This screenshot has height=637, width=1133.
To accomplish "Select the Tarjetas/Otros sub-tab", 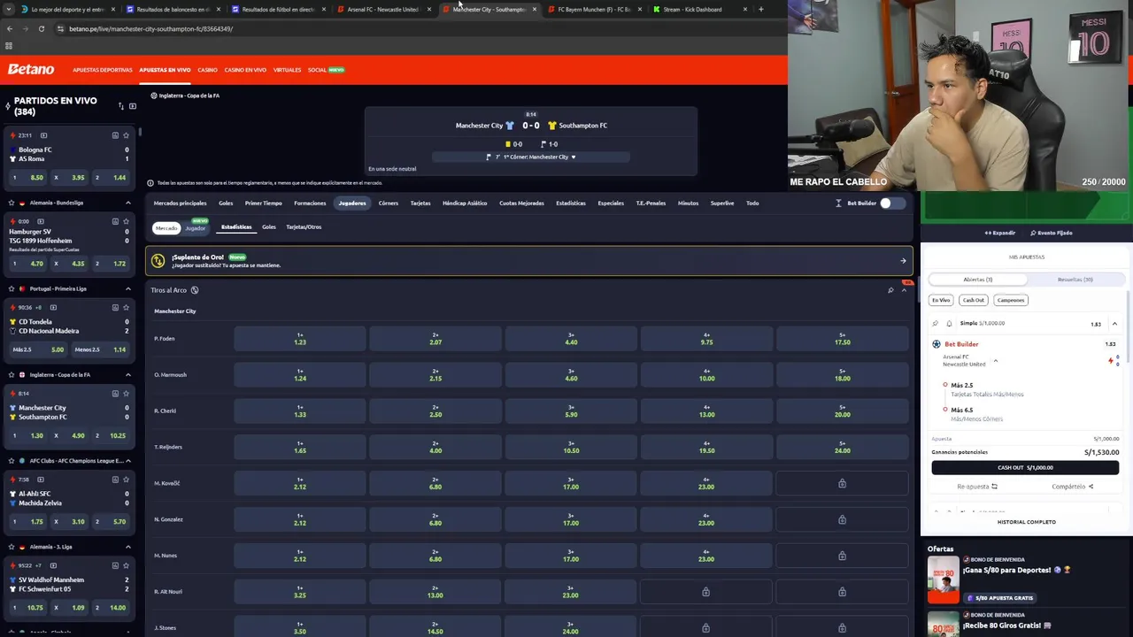I will tap(304, 226).
